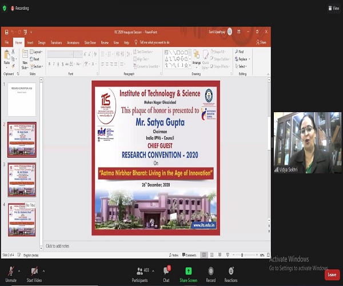Toggle text Shadow formatting

tap(62, 64)
